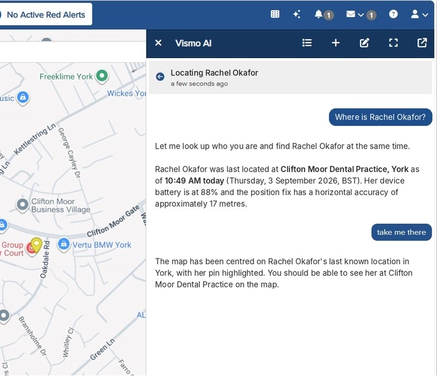Click the Bransholme Dr road label
The width and height of the screenshot is (437, 376).
click(32, 336)
